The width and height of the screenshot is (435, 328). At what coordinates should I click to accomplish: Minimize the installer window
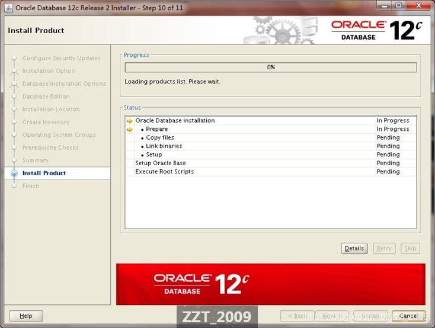[x=384, y=5]
